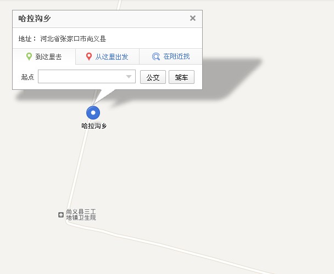Expand the 起点 dropdown arrow

click(x=129, y=77)
